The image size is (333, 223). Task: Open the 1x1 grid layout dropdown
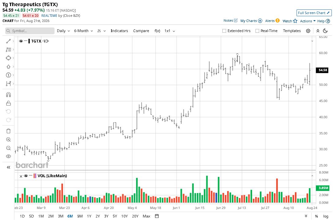(170, 31)
